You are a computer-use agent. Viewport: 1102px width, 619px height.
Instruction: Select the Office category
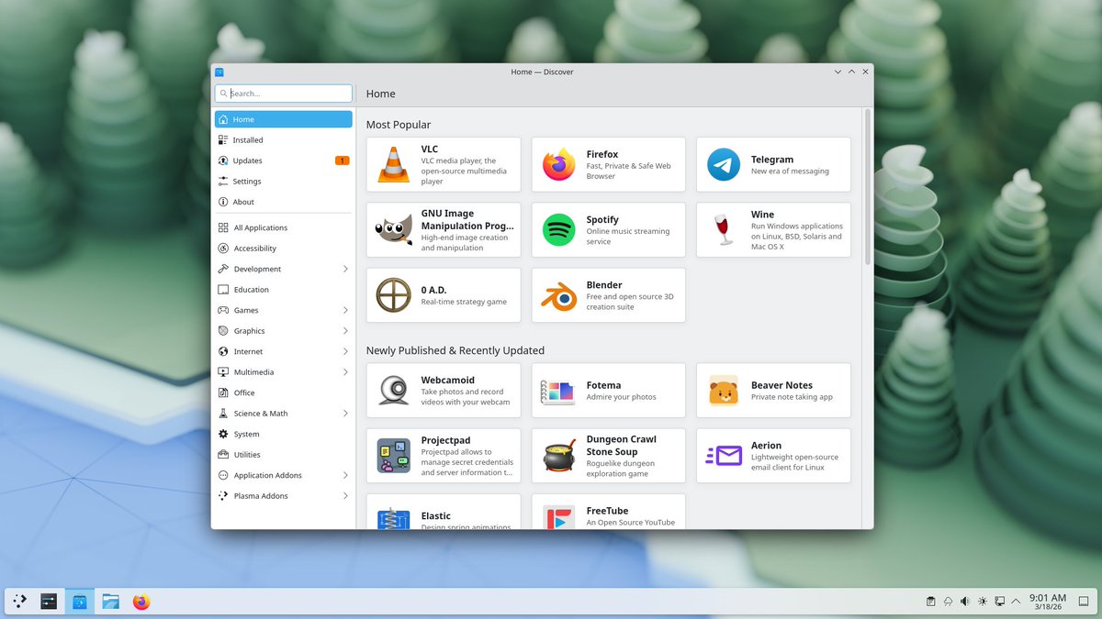pyautogui.click(x=284, y=392)
